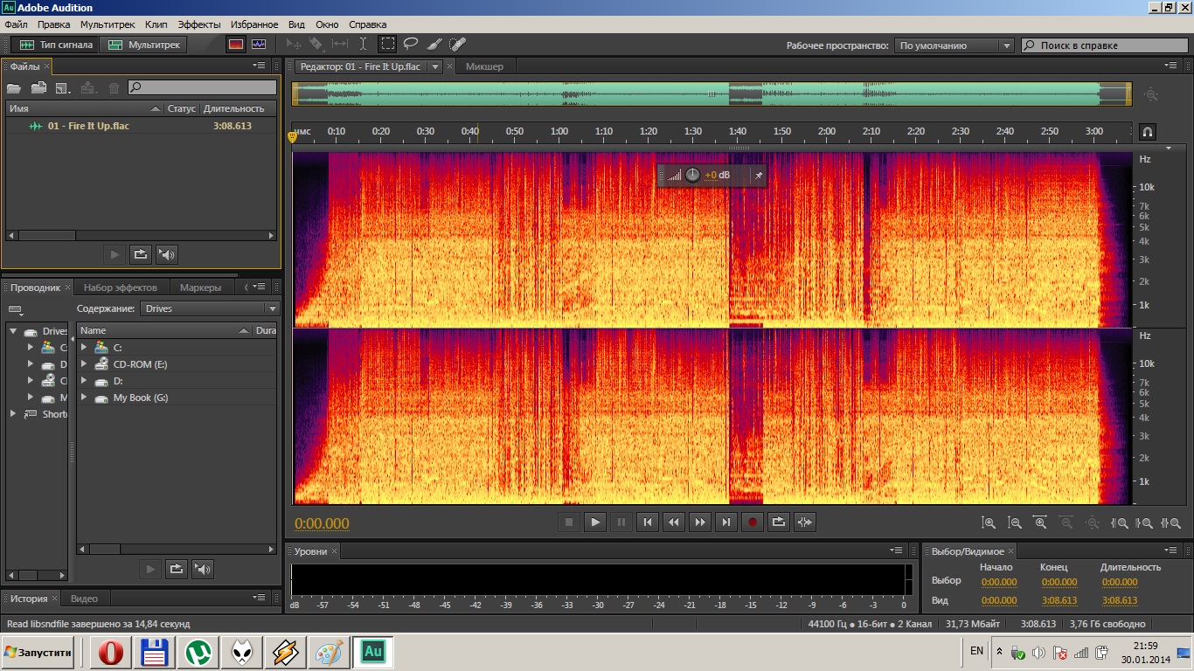Open workspace dropdown По умолчанию

tap(954, 45)
